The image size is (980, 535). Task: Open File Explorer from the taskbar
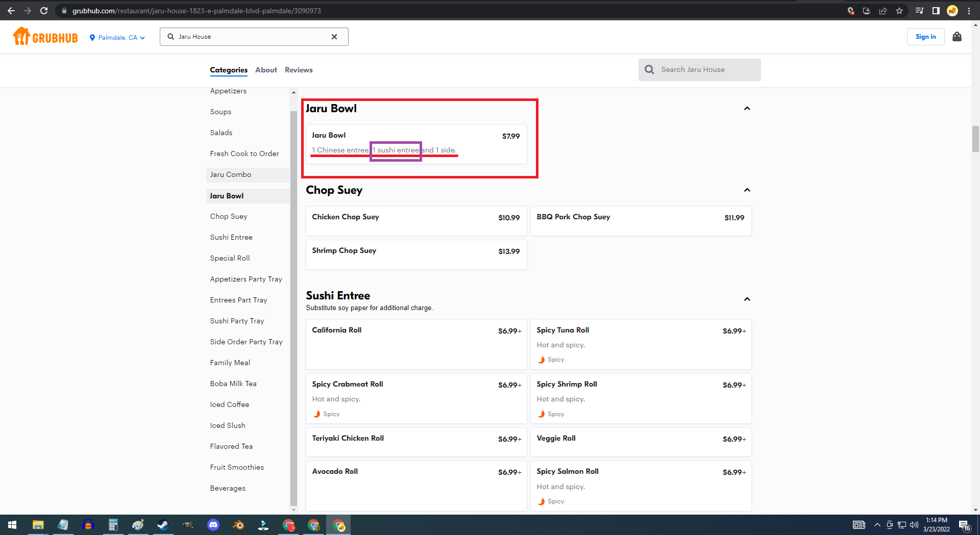pyautogui.click(x=38, y=525)
